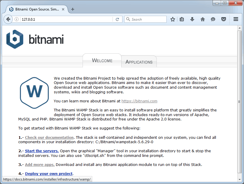Open the chat smiley icon in the toolbar
This screenshot has width=244, height=184.
[x=213, y=19]
